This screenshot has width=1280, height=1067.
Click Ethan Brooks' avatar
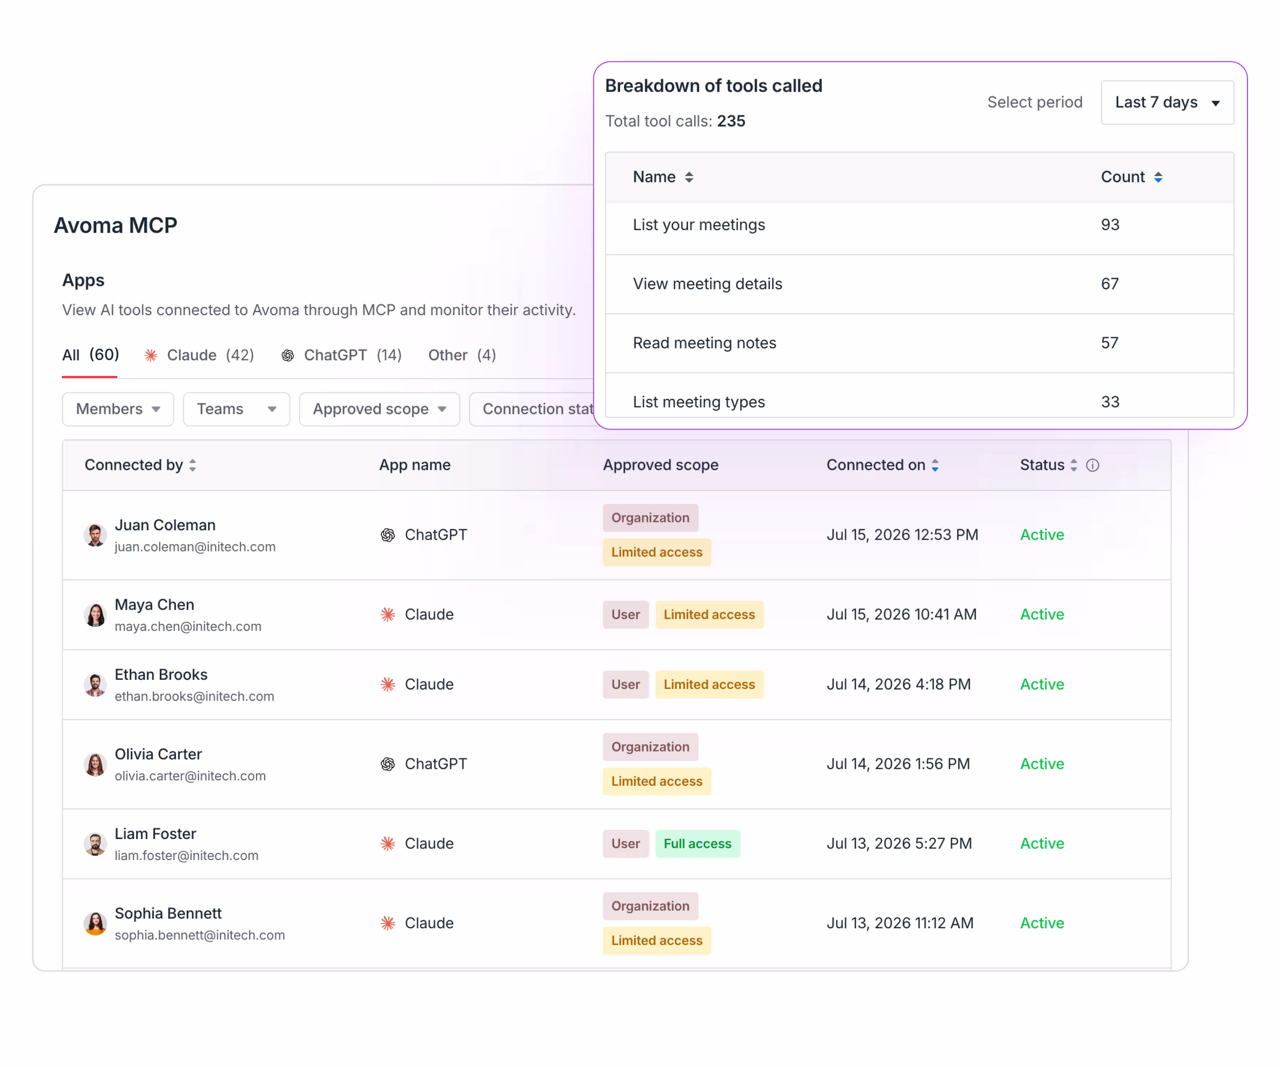click(95, 685)
